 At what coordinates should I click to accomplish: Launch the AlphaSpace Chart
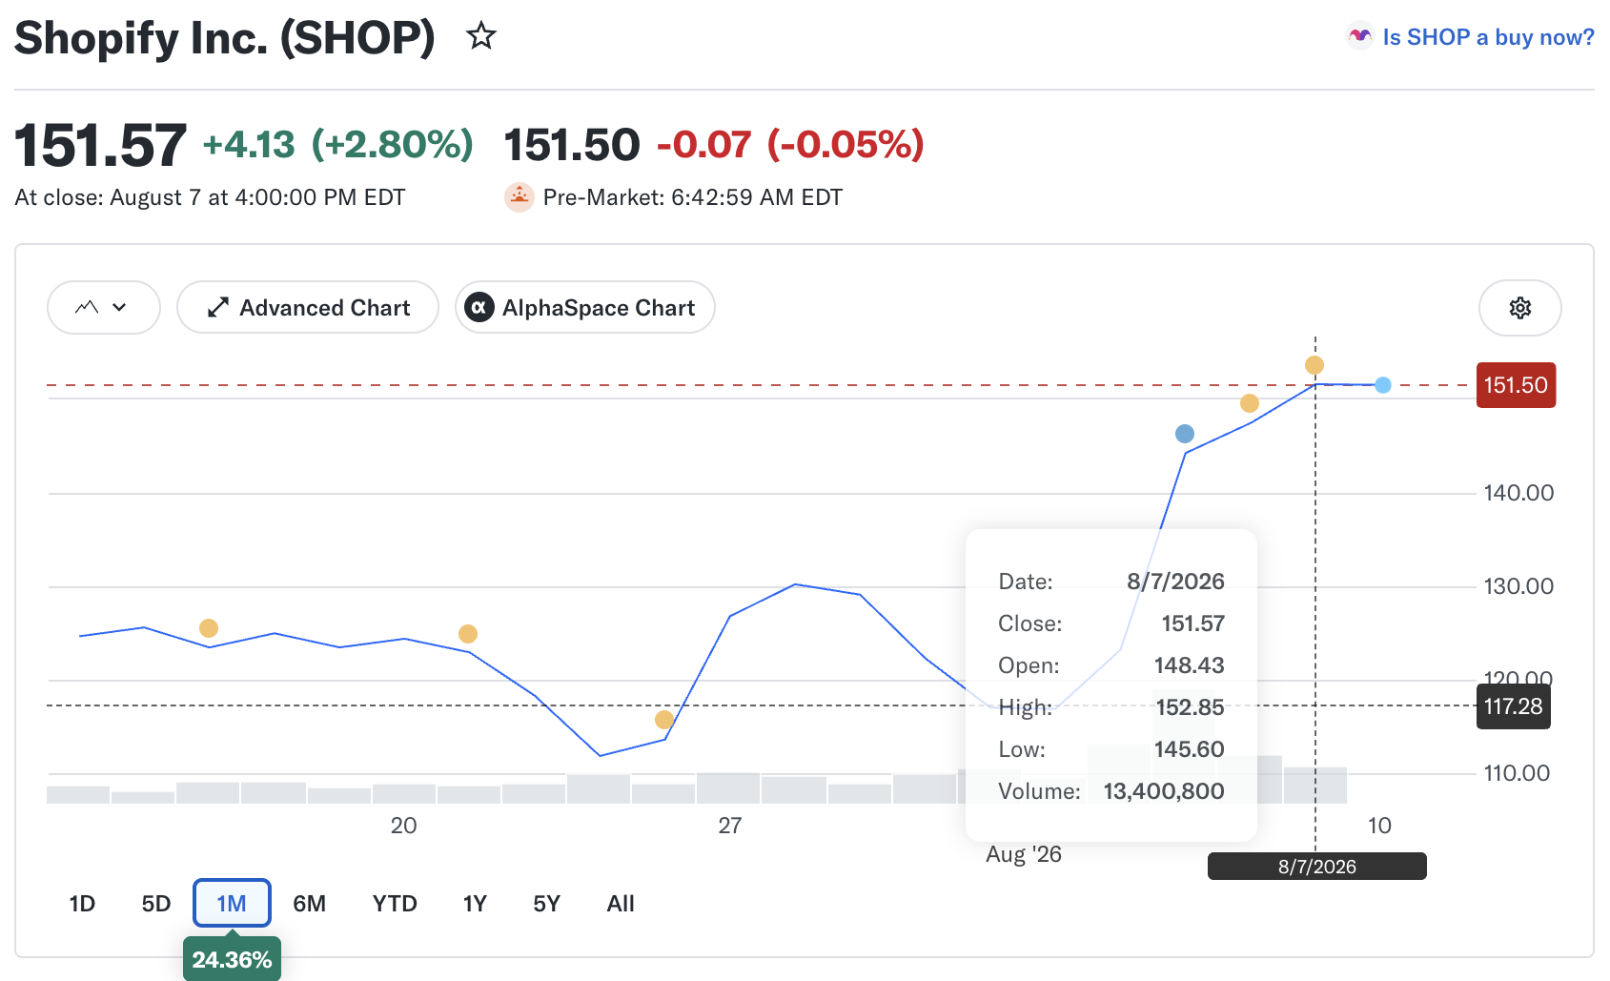585,307
